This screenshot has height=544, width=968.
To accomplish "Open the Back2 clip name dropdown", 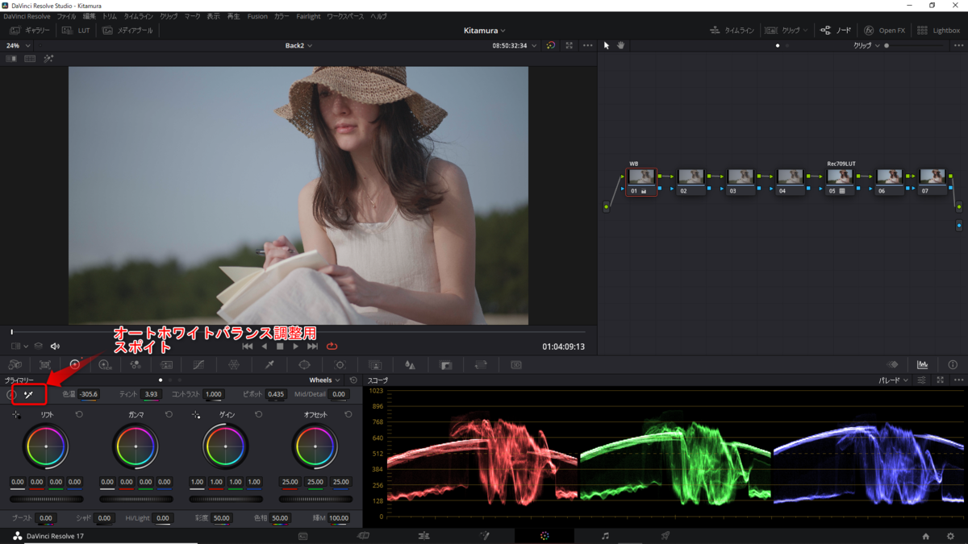I will pyautogui.click(x=298, y=46).
